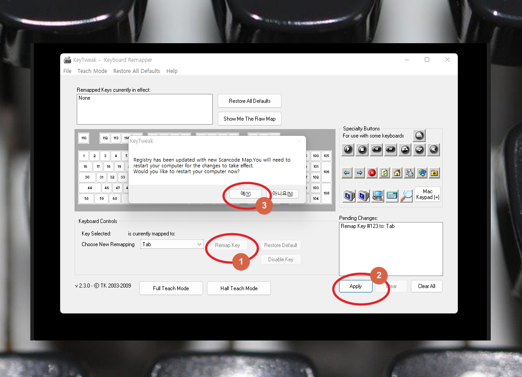522x377 pixels.
Task: Decline restart with the 아니요(N) button
Action: coord(282,194)
